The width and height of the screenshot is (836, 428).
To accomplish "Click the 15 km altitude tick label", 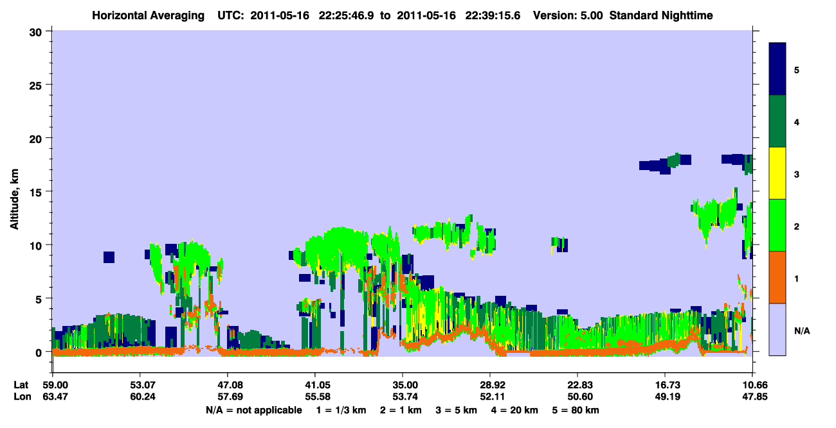I will [35, 192].
